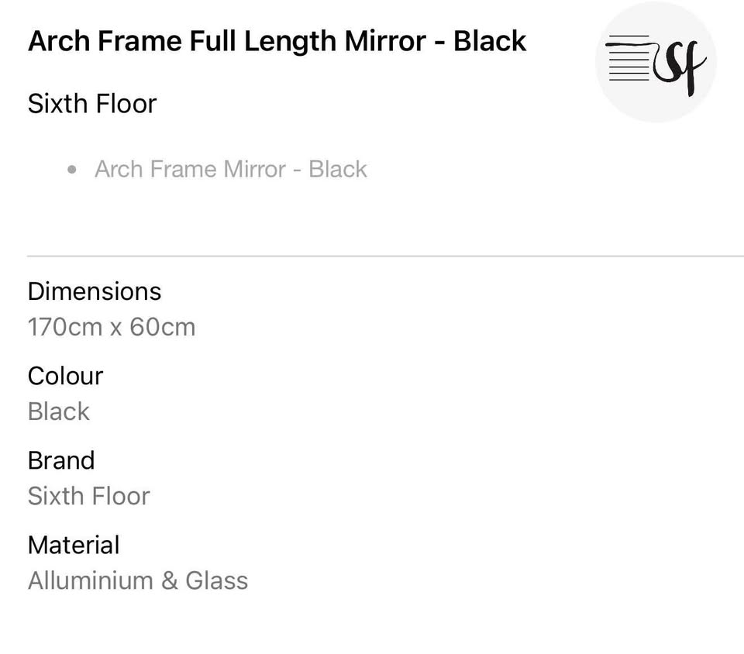
Task: Click the Material label
Action: click(74, 545)
